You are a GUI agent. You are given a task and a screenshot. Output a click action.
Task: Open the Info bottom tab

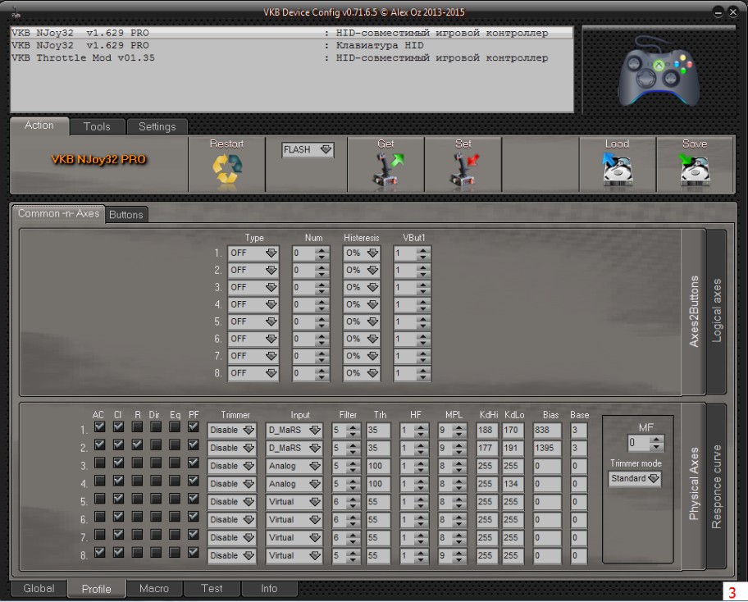point(269,589)
